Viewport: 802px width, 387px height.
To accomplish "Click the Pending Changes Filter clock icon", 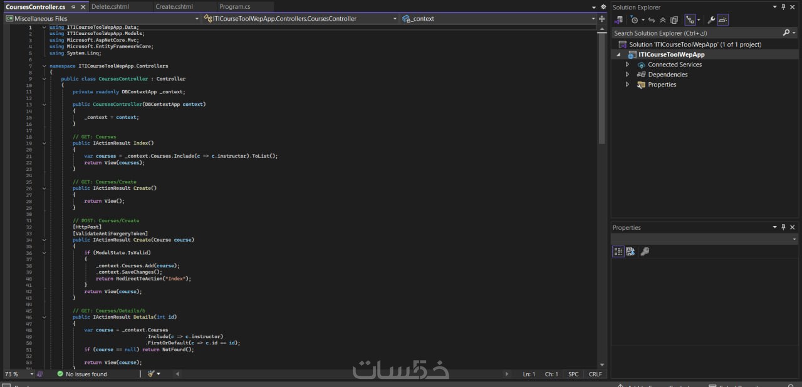I will pos(634,20).
